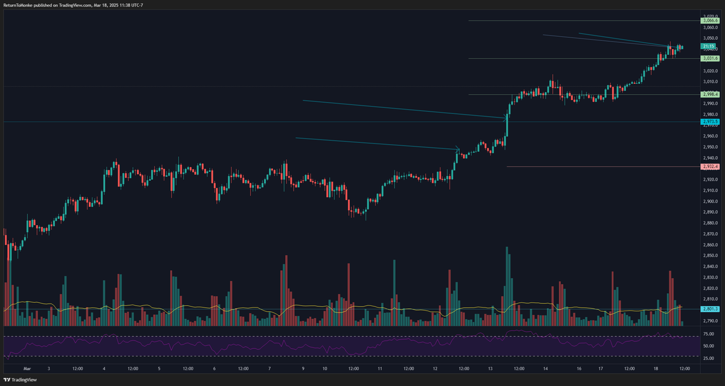This screenshot has height=386, width=725.
Task: Click the 2,820.0 price scale value
Action: coord(709,288)
